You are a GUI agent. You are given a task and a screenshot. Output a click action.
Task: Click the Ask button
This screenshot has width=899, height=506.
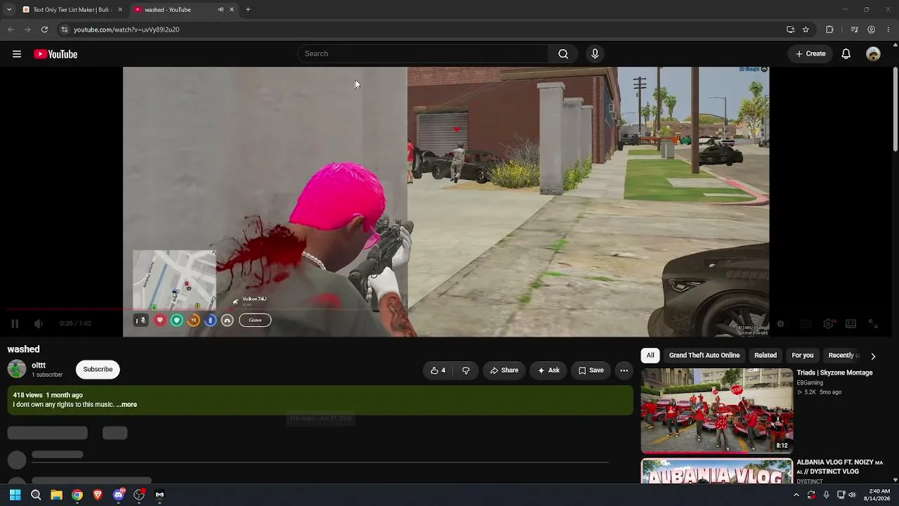coord(549,370)
